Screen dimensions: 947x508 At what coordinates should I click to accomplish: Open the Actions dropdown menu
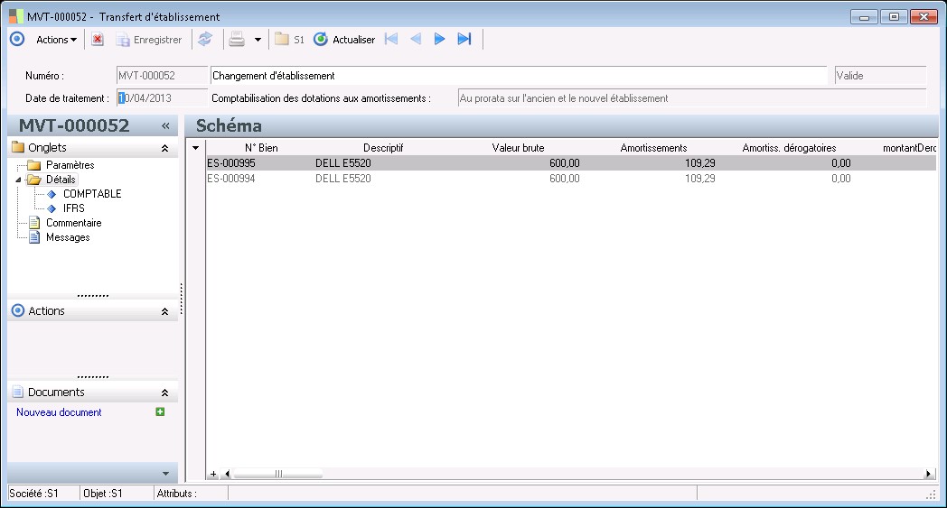56,40
